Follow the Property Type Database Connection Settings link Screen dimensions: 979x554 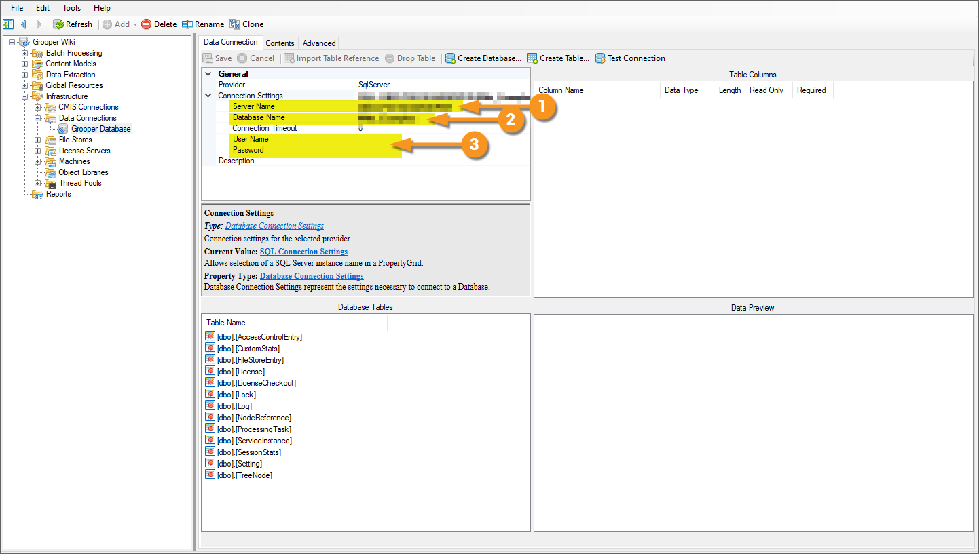[x=312, y=276]
